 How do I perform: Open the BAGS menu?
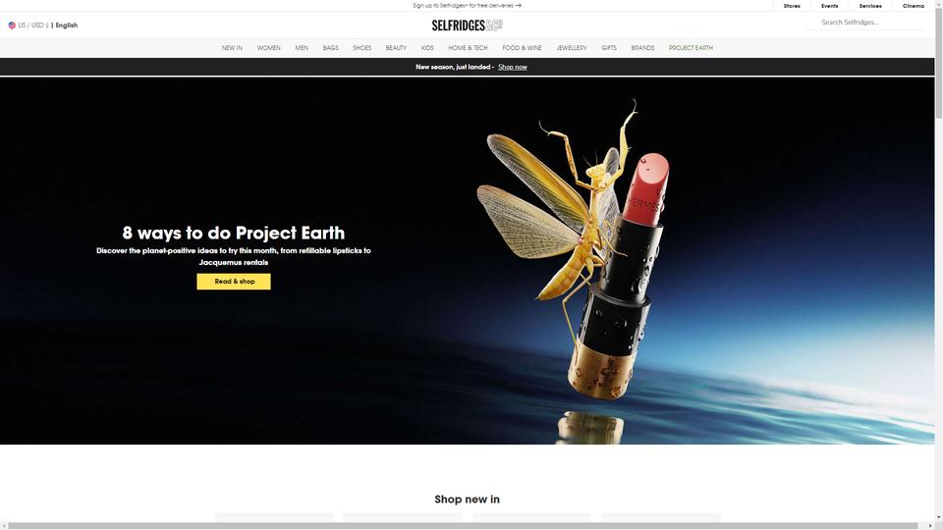(x=330, y=48)
